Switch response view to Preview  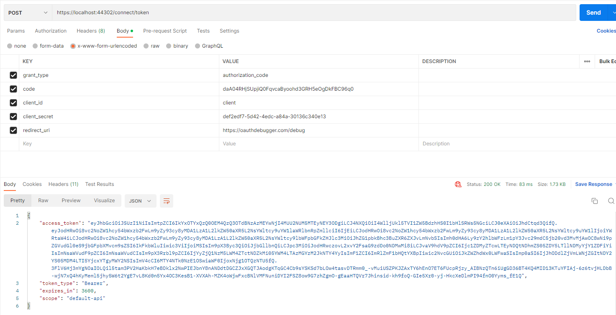71,201
